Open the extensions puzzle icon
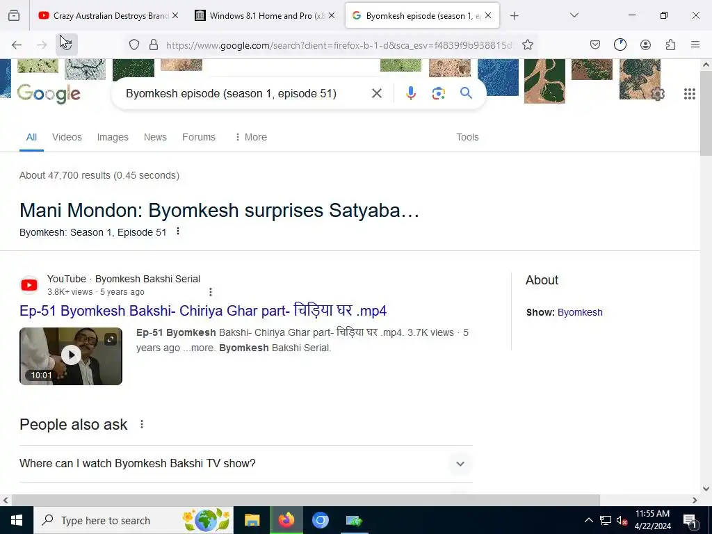 670,44
